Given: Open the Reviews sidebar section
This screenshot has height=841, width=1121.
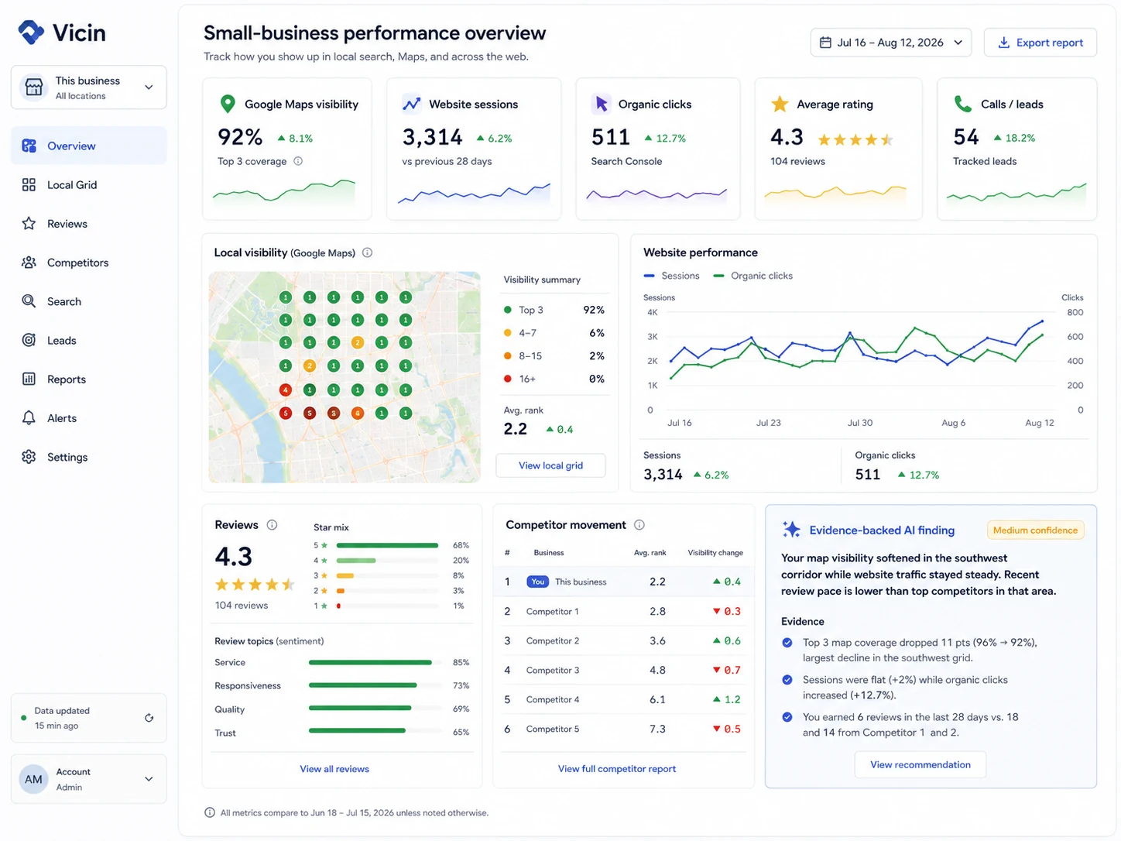Looking at the screenshot, I should [x=89, y=223].
